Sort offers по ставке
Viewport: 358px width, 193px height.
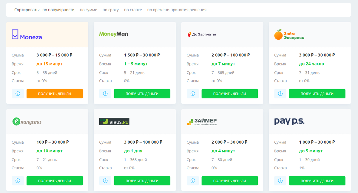[x=133, y=10]
